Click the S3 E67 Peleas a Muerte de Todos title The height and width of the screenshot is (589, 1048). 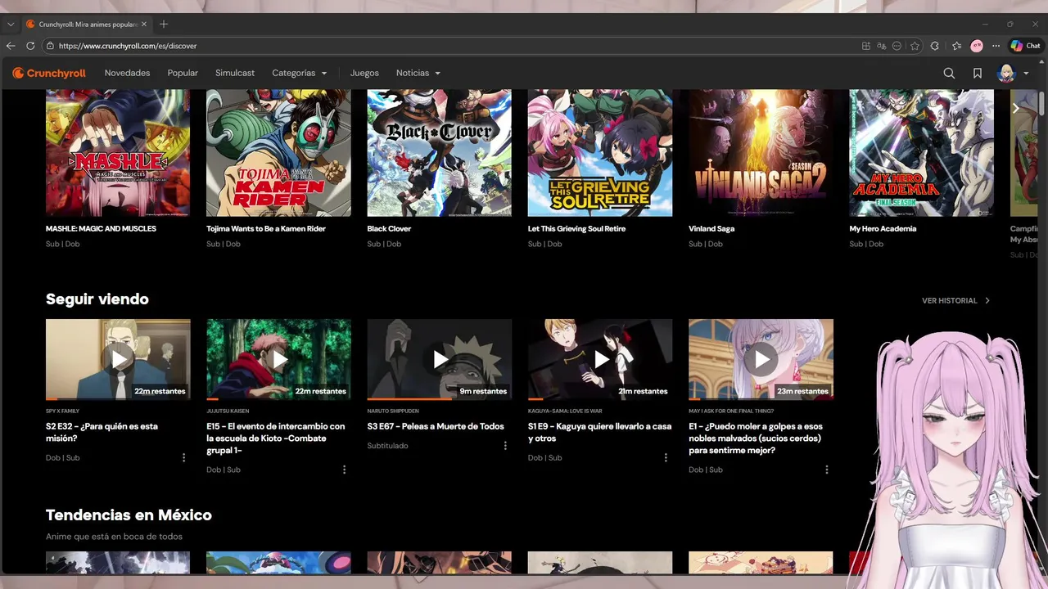(x=436, y=426)
